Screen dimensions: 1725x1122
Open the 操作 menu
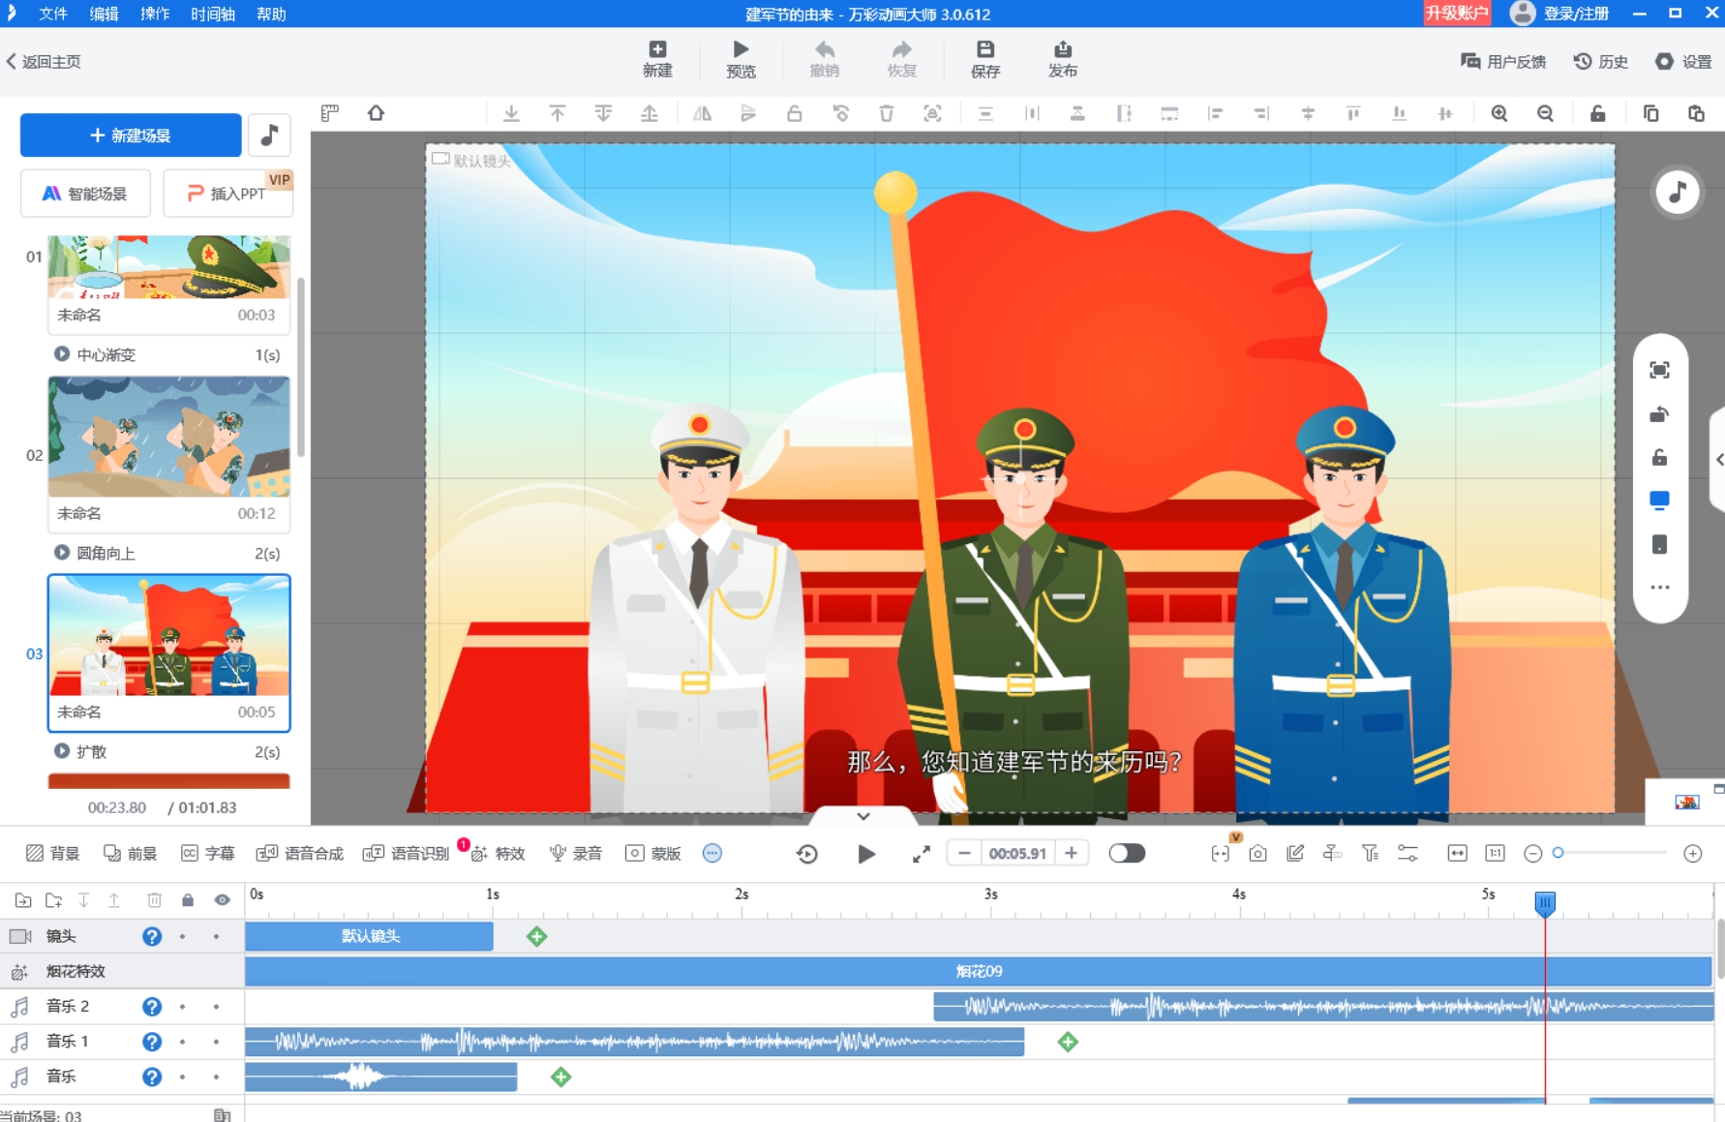pos(155,14)
